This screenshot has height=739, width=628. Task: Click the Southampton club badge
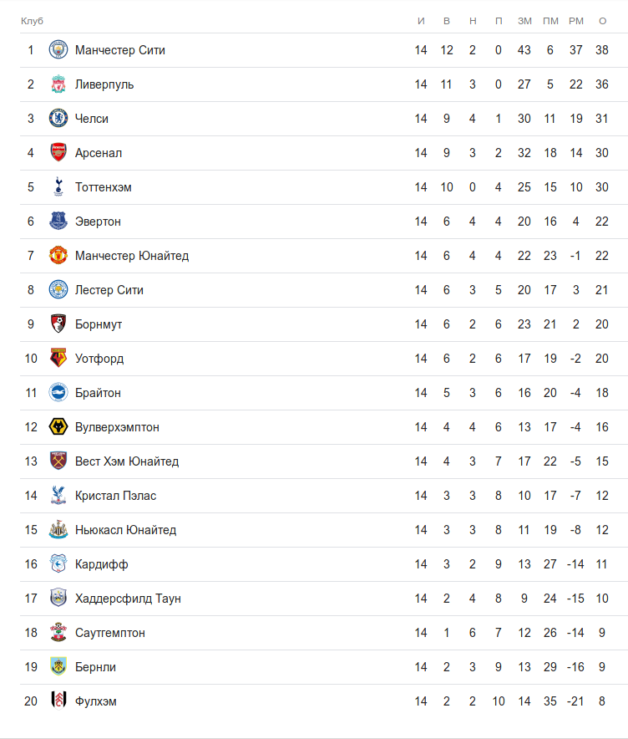(x=58, y=633)
